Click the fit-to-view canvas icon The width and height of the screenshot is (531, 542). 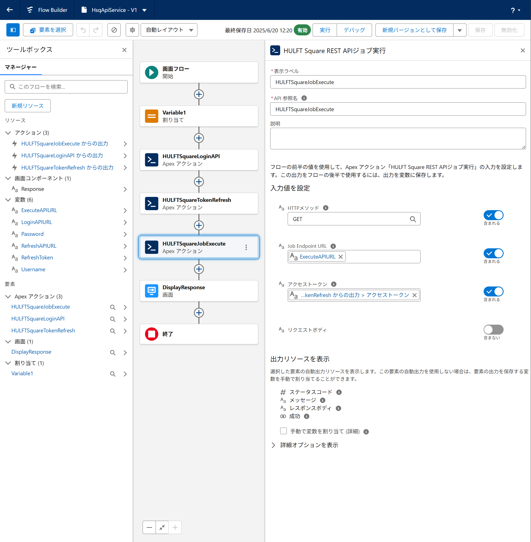click(162, 527)
